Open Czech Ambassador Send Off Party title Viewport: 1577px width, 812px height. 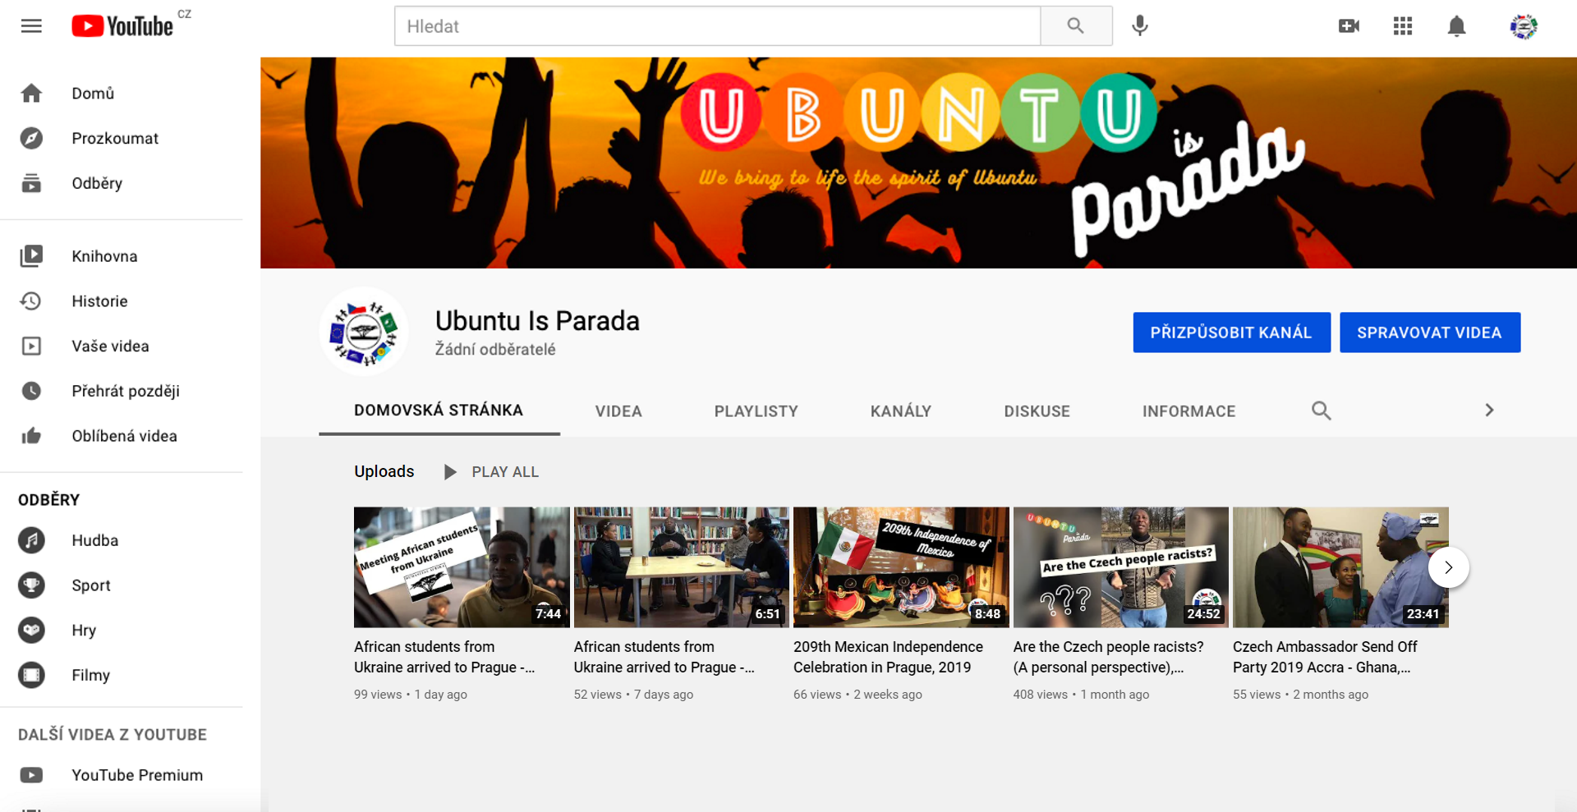click(x=1325, y=657)
